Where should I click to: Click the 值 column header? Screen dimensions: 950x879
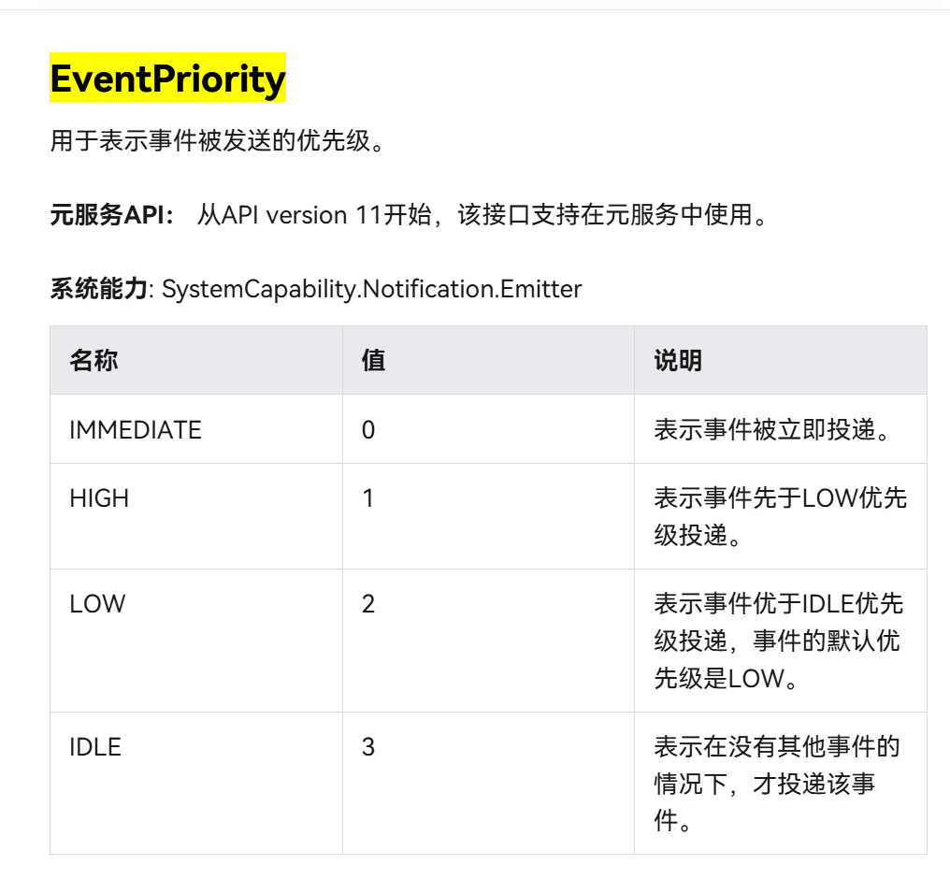(x=373, y=361)
